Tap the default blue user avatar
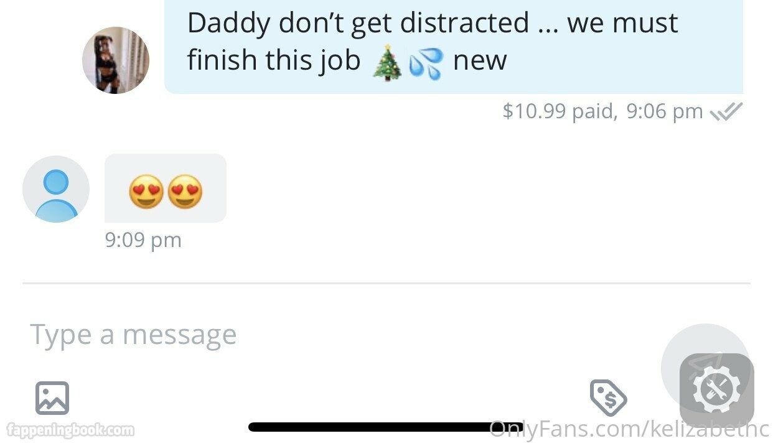Image resolution: width=773 pixels, height=446 pixels. point(56,189)
